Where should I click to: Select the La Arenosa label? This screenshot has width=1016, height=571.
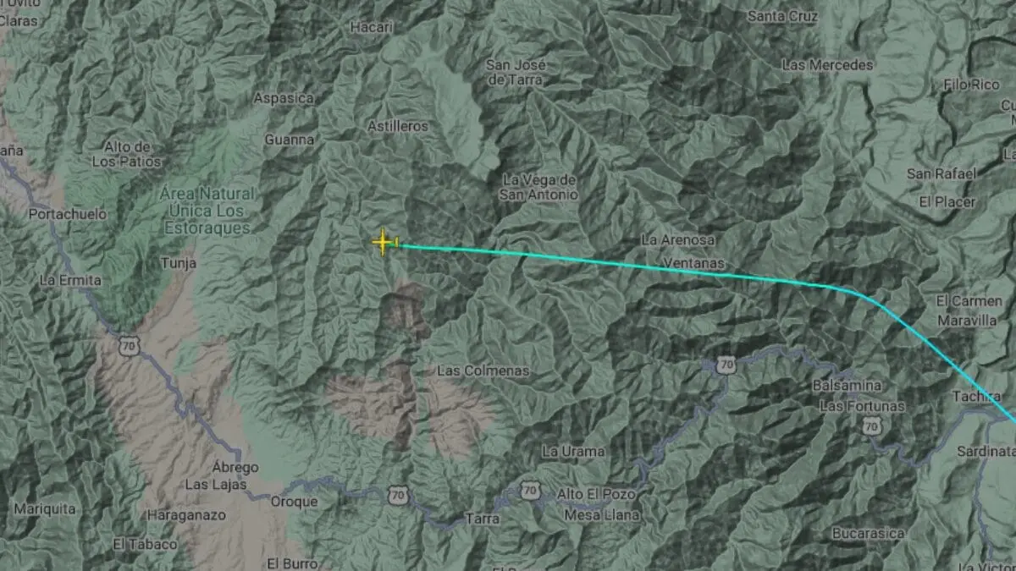pyautogui.click(x=677, y=240)
